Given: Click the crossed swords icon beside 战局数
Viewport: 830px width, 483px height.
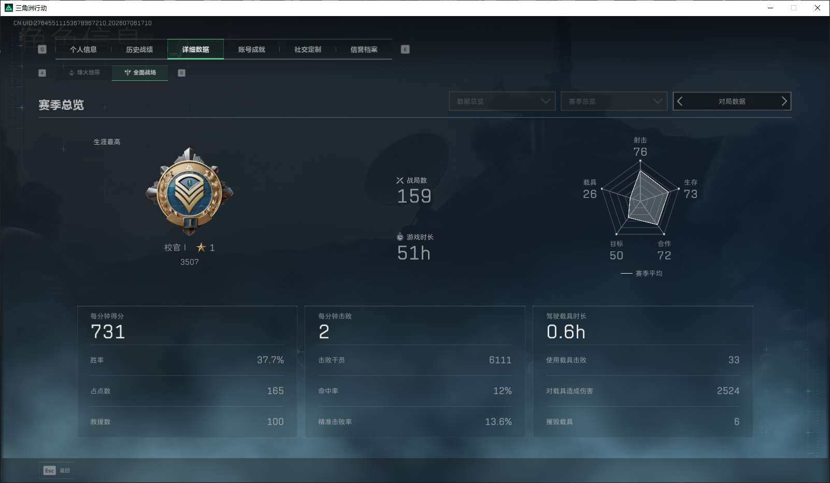Looking at the screenshot, I should tap(400, 180).
